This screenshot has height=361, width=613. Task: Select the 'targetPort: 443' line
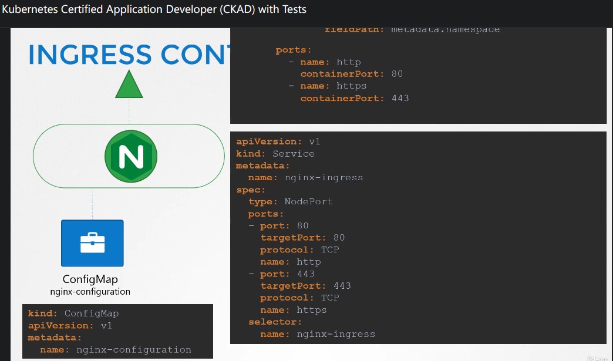point(306,286)
